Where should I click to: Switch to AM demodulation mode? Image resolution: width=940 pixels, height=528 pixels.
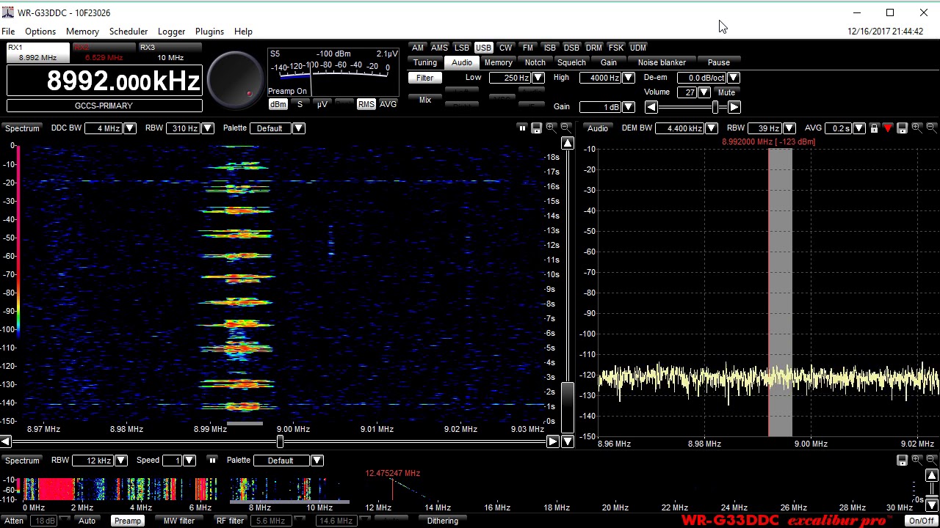pyautogui.click(x=417, y=48)
